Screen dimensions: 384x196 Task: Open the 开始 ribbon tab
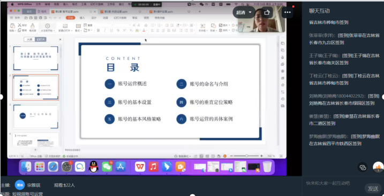coord(71,18)
